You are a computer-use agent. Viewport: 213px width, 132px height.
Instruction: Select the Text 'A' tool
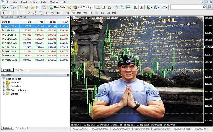point(46,13)
